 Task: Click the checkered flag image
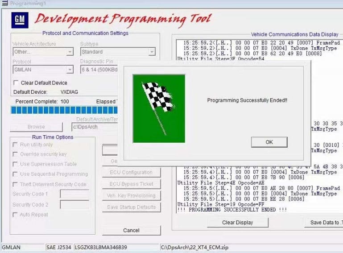pos(158,108)
